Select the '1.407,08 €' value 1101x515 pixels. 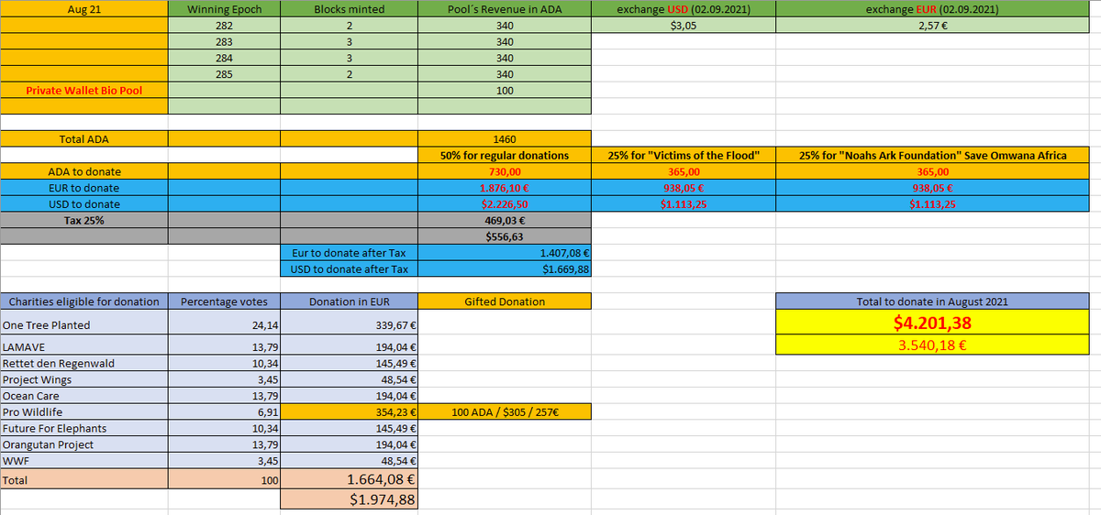coord(505,253)
